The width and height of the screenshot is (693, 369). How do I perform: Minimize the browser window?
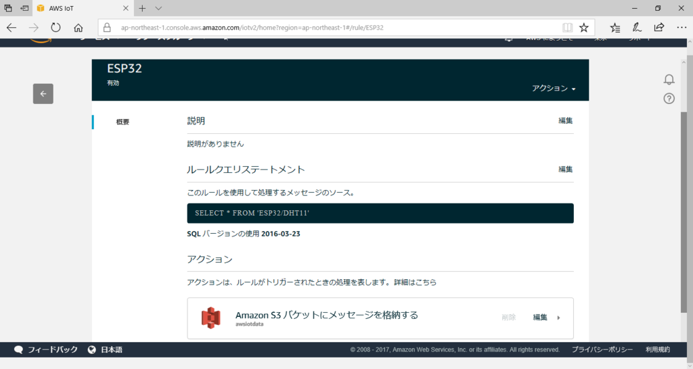(635, 8)
